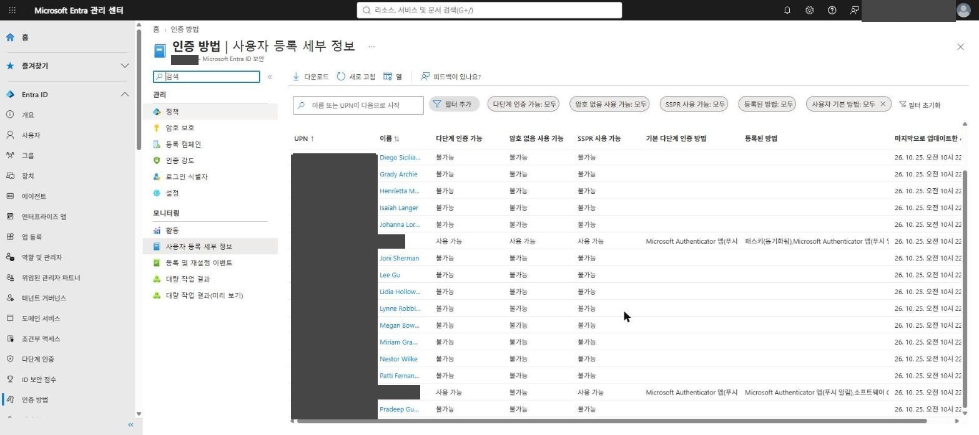Click 필터 초기화 button
The width and height of the screenshot is (979, 435).
(x=920, y=105)
